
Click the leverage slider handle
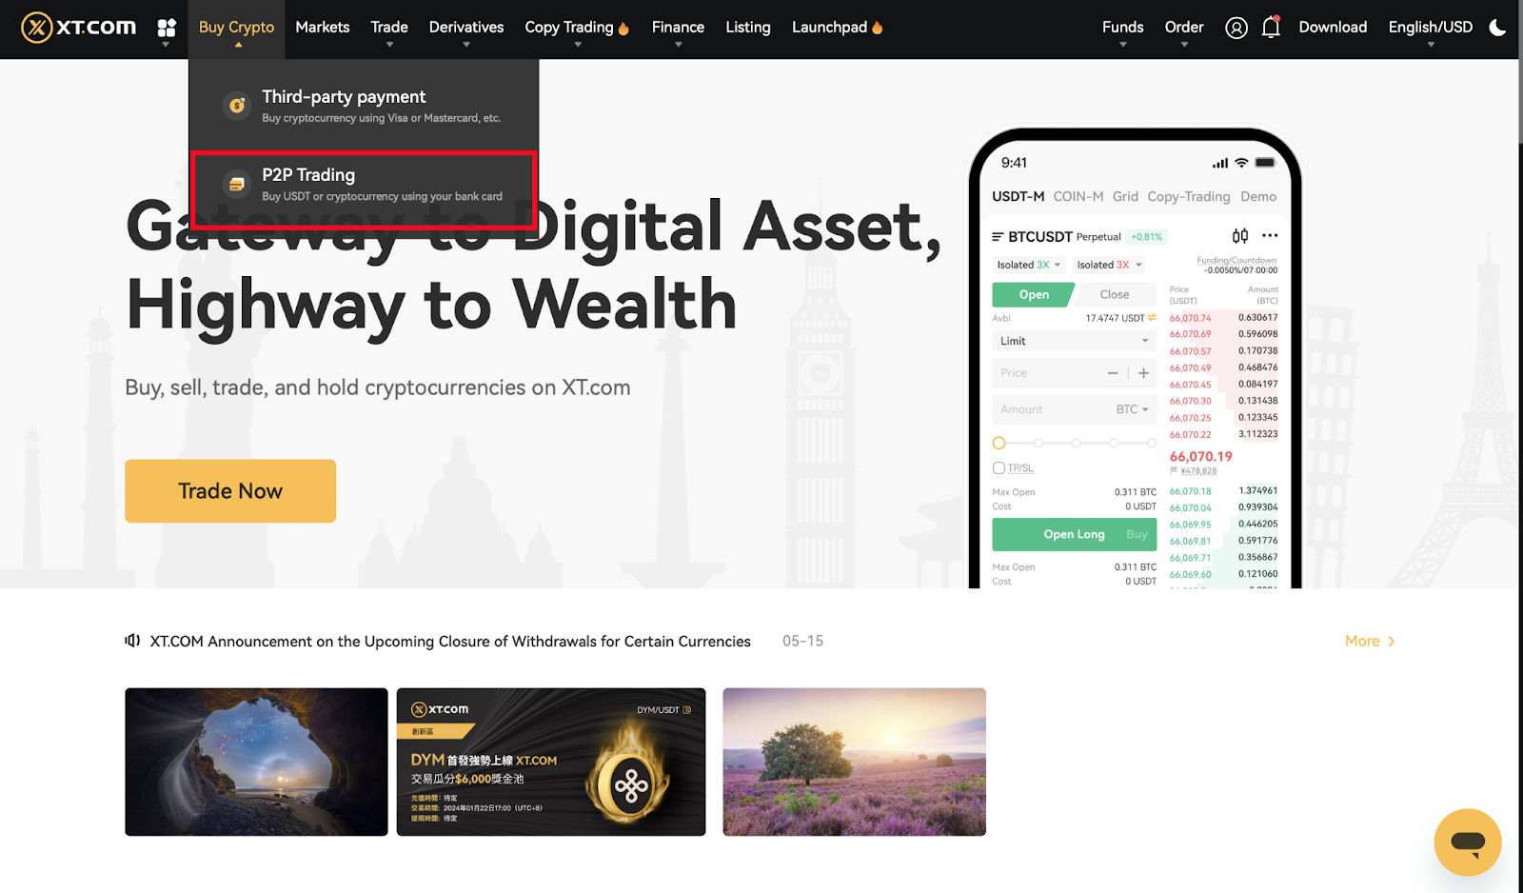[999, 443]
